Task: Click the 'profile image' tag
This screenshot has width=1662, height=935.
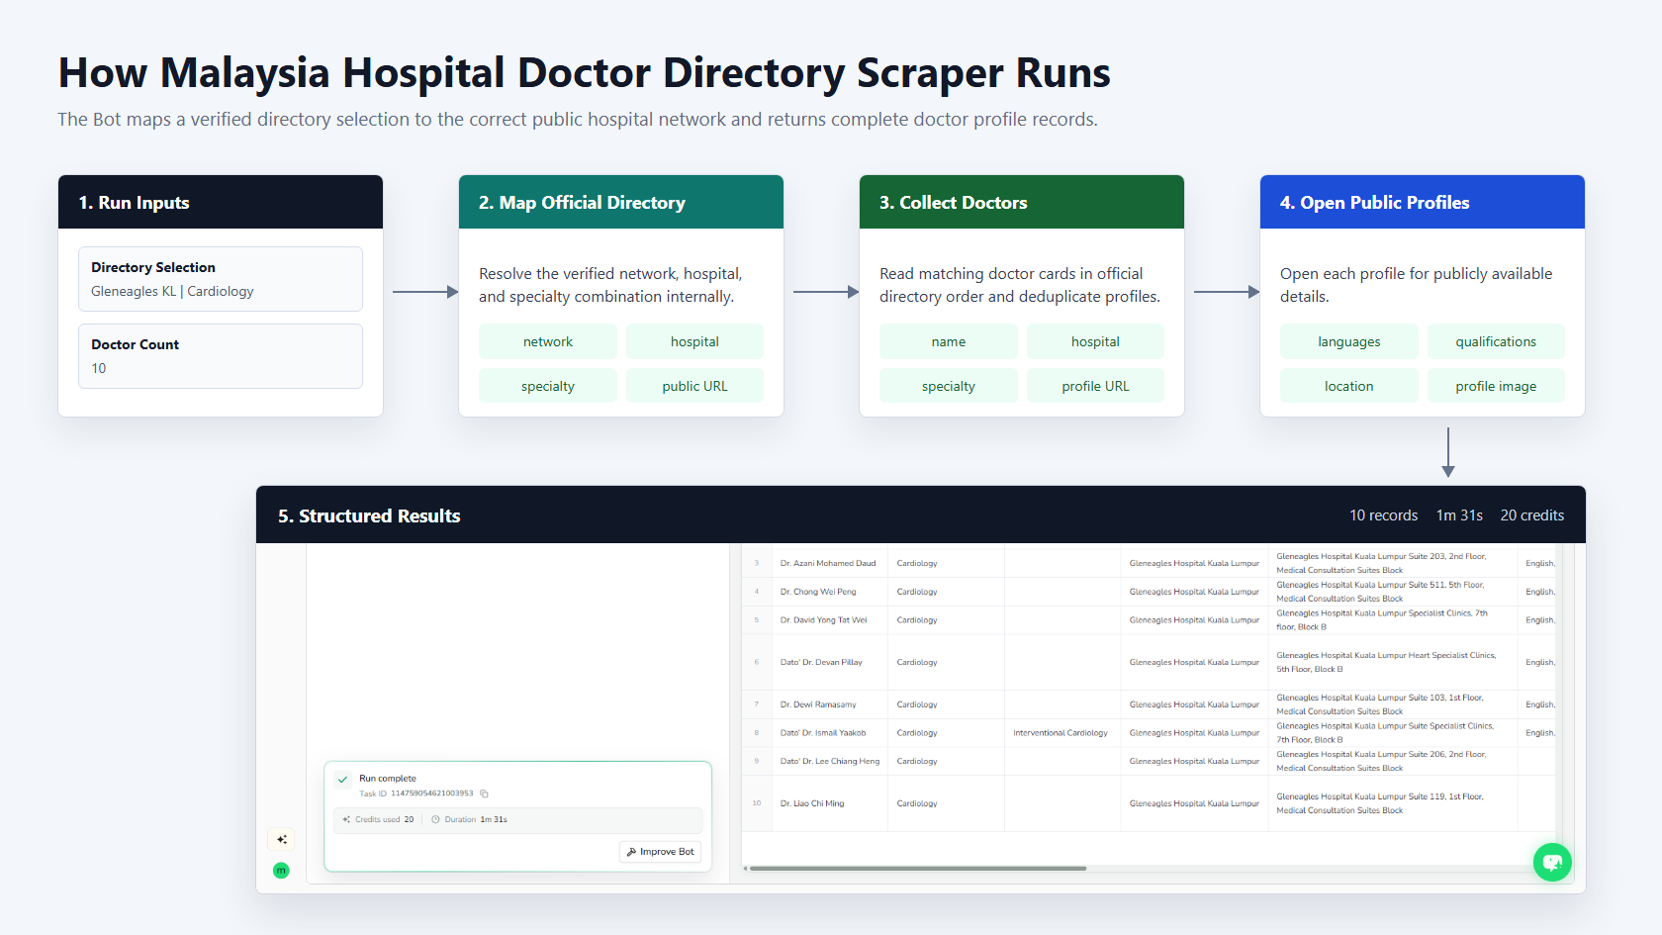Action: [1496, 386]
